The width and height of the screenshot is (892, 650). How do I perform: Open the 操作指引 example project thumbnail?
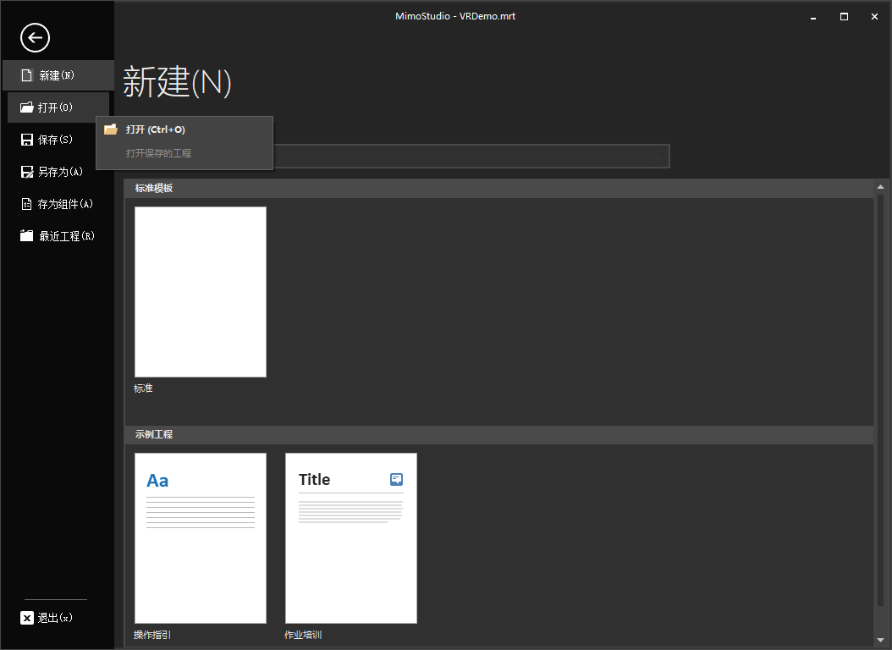coord(201,538)
